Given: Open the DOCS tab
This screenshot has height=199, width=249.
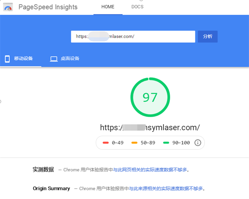Looking at the screenshot, I should [137, 7].
